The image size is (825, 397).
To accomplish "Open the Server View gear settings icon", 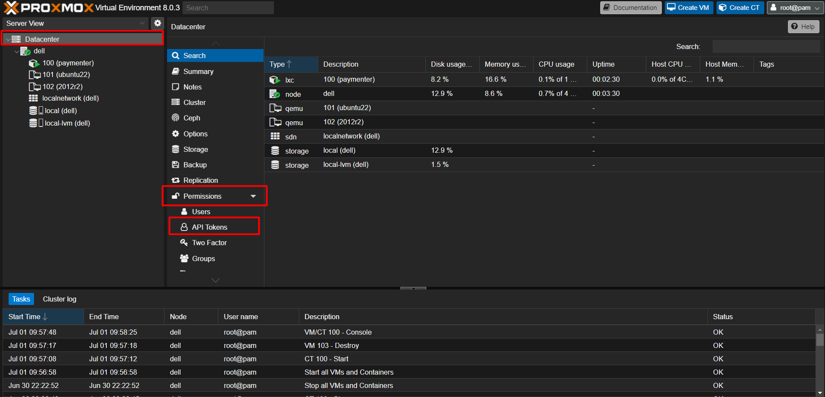I will (158, 23).
